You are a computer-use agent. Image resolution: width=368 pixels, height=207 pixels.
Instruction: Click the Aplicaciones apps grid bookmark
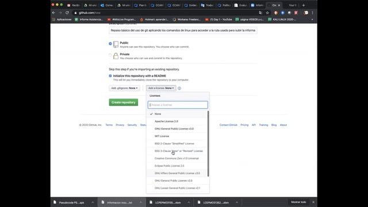pos(62,20)
